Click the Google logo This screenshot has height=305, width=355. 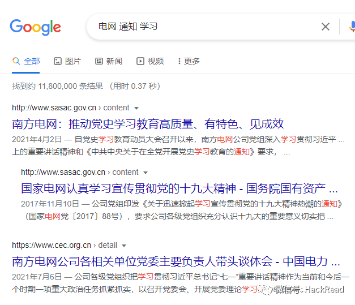(x=35, y=27)
